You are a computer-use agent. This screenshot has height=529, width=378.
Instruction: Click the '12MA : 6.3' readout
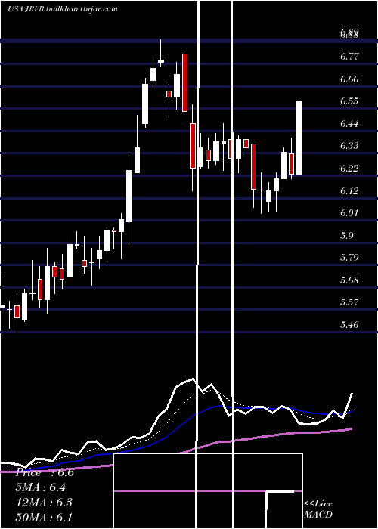pyautogui.click(x=44, y=503)
